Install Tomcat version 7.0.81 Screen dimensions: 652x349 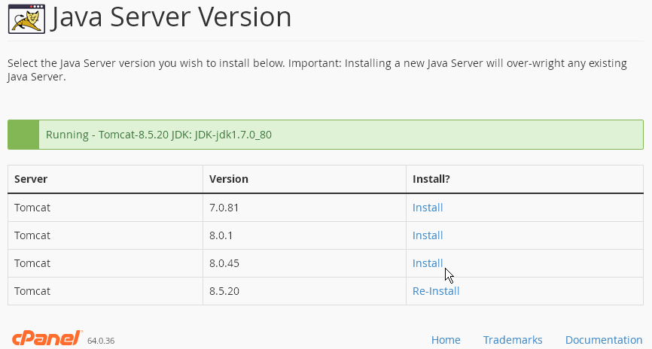point(428,208)
